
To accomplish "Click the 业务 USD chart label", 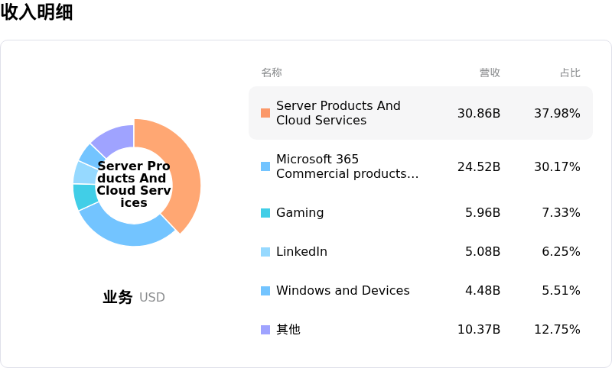I will click(134, 297).
